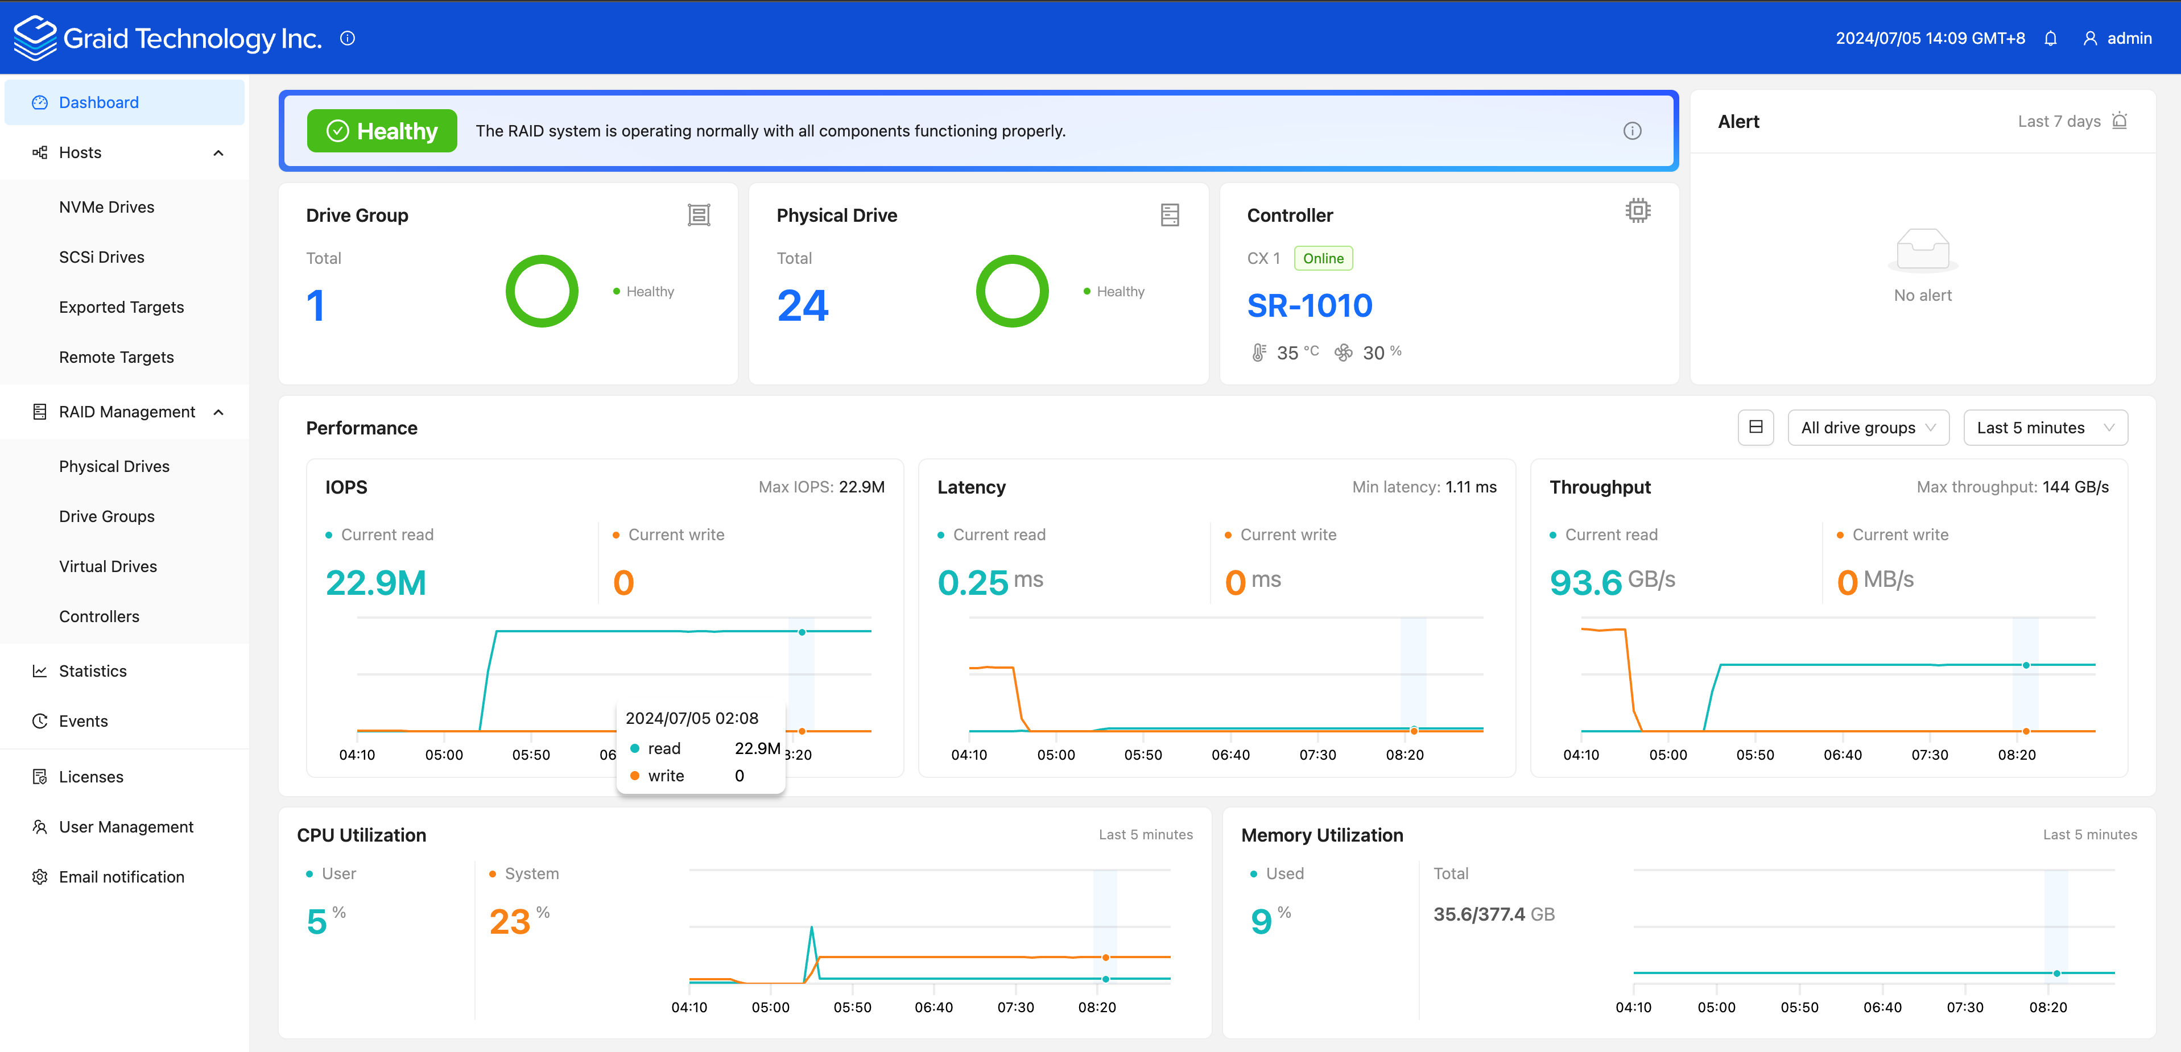Open Remote Targets
2181x1052 pixels.
(116, 357)
